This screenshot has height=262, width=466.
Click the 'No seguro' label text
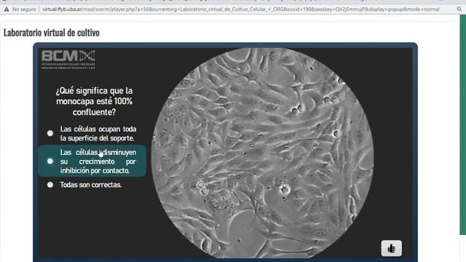(x=24, y=9)
